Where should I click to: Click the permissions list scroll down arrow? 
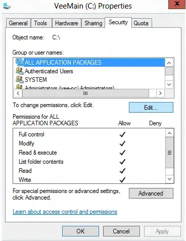(169, 179)
